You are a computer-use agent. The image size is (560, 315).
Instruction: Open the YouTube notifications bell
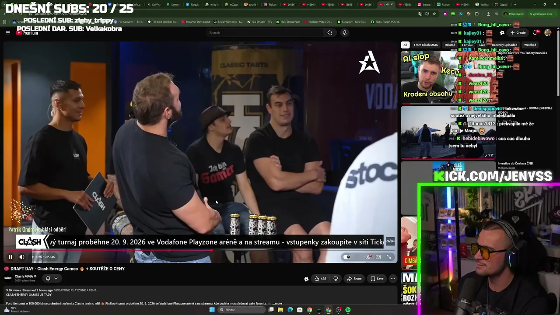(x=536, y=33)
